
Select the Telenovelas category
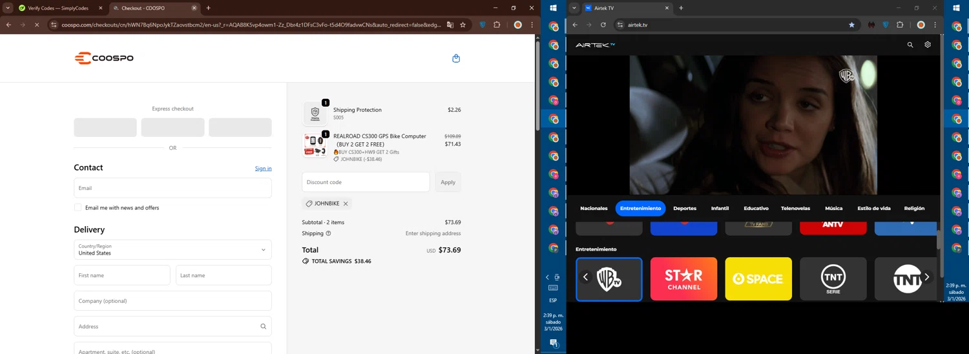coord(795,209)
